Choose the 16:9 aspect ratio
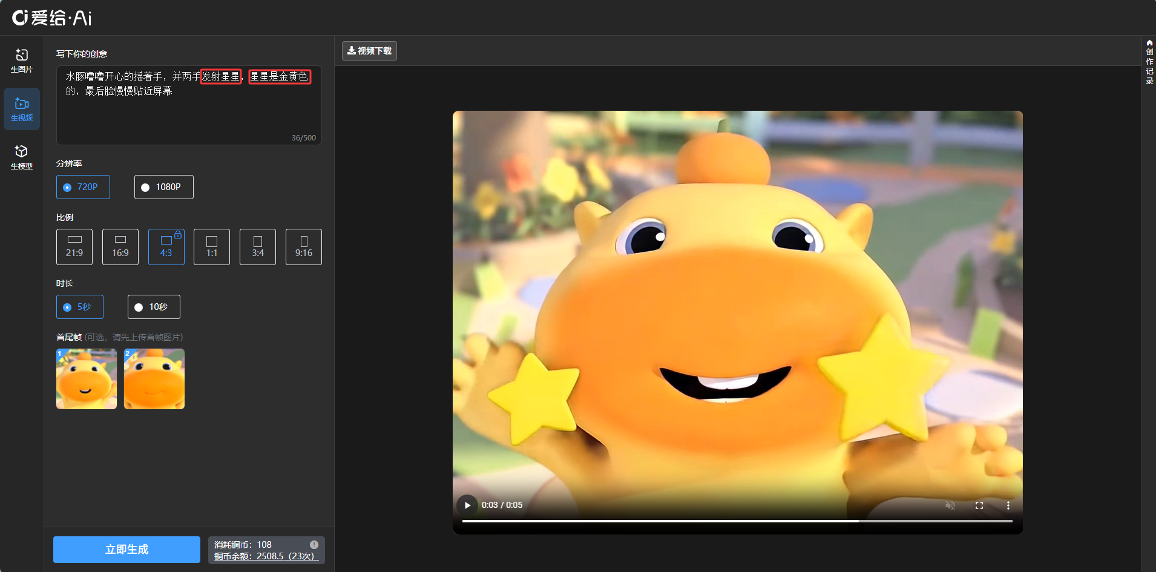This screenshot has width=1156, height=572. point(120,247)
